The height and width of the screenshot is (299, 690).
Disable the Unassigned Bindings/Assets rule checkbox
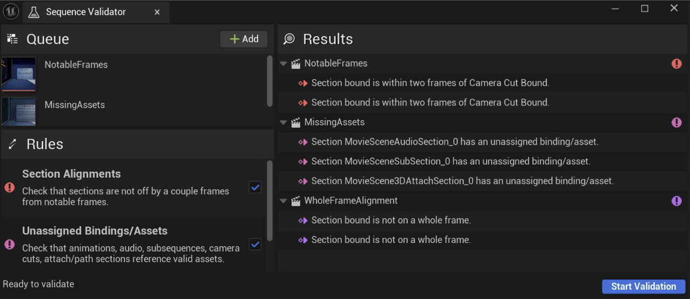[255, 245]
